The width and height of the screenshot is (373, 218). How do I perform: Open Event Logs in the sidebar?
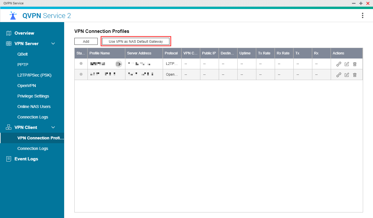tap(26, 159)
